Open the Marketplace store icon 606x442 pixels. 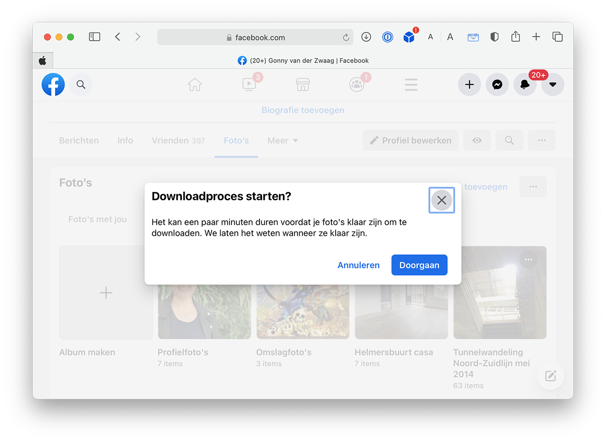tap(303, 85)
